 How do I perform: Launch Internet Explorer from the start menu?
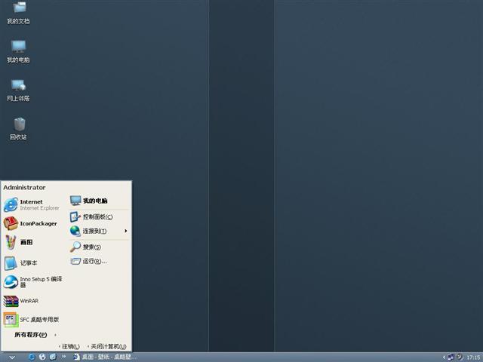[x=33, y=204]
